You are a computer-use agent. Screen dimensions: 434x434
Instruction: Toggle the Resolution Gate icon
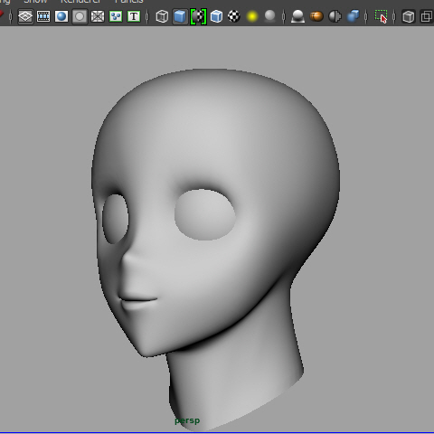pos(61,16)
